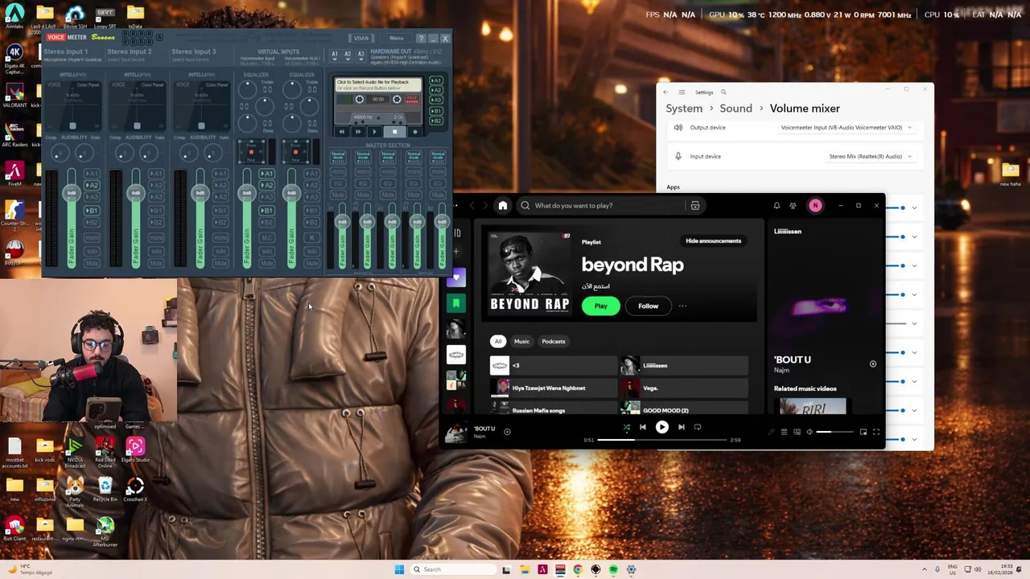The height and width of the screenshot is (579, 1030).
Task: Toggle B2 bus on Stereo Input 3
Action: coord(220,223)
